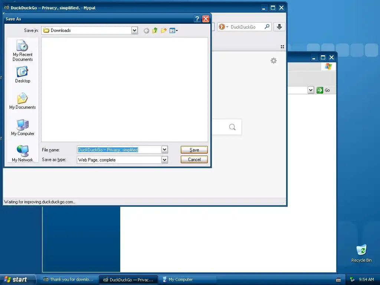Click the 9:54 AM clock

[366, 279]
